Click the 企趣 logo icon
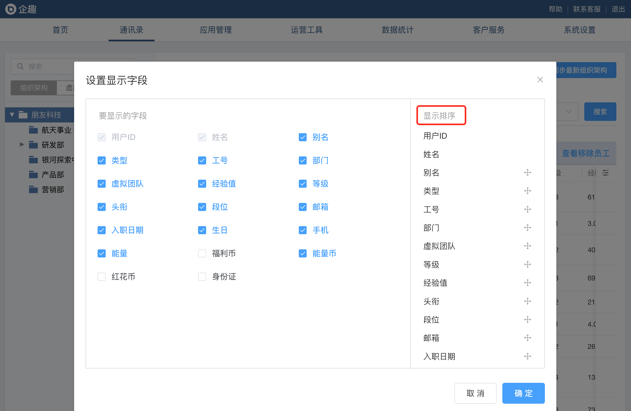631x411 pixels. [x=11, y=9]
